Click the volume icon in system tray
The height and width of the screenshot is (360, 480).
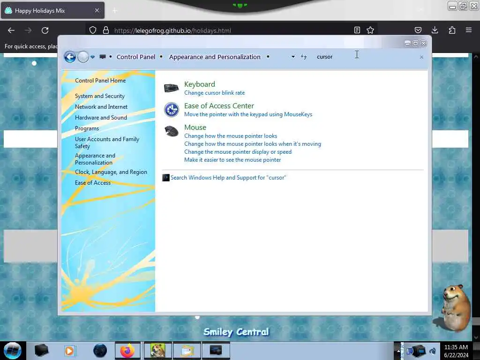click(x=433, y=351)
